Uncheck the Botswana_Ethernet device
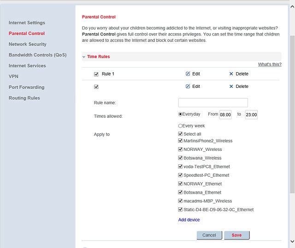 (x=180, y=192)
